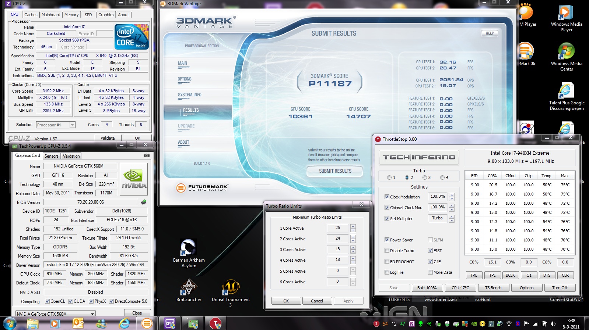Increase 1 Core Active turbo ratio
Screen dimensions: 589x330
pyautogui.click(x=353, y=226)
